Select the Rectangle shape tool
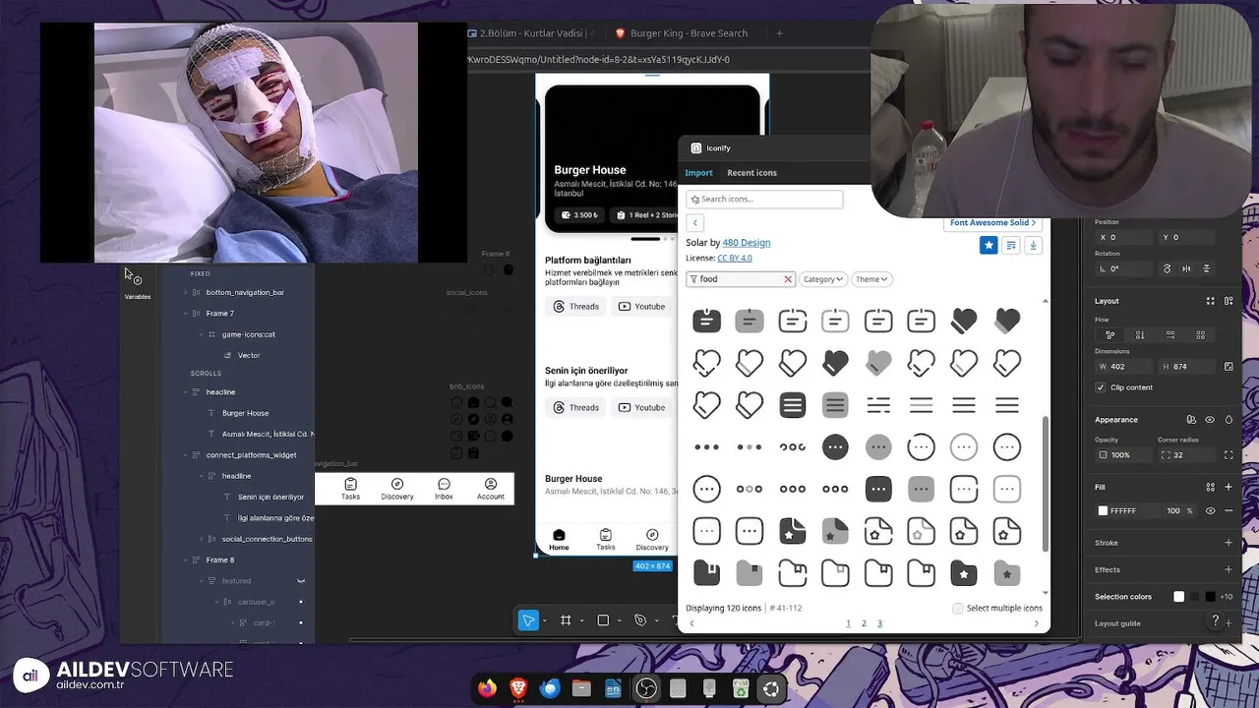Viewport: 1259px width, 708px height. tap(604, 620)
